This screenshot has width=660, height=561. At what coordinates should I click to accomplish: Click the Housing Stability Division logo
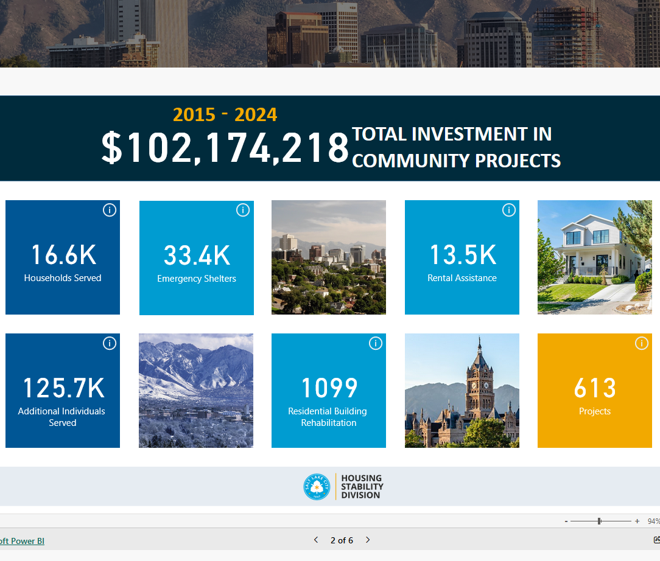(x=343, y=486)
